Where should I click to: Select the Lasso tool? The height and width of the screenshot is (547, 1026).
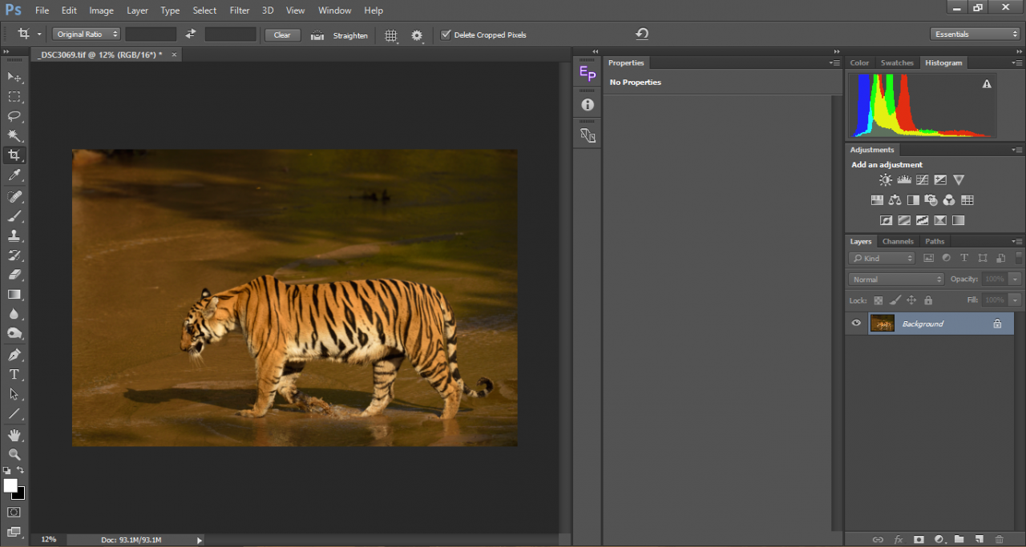14,116
